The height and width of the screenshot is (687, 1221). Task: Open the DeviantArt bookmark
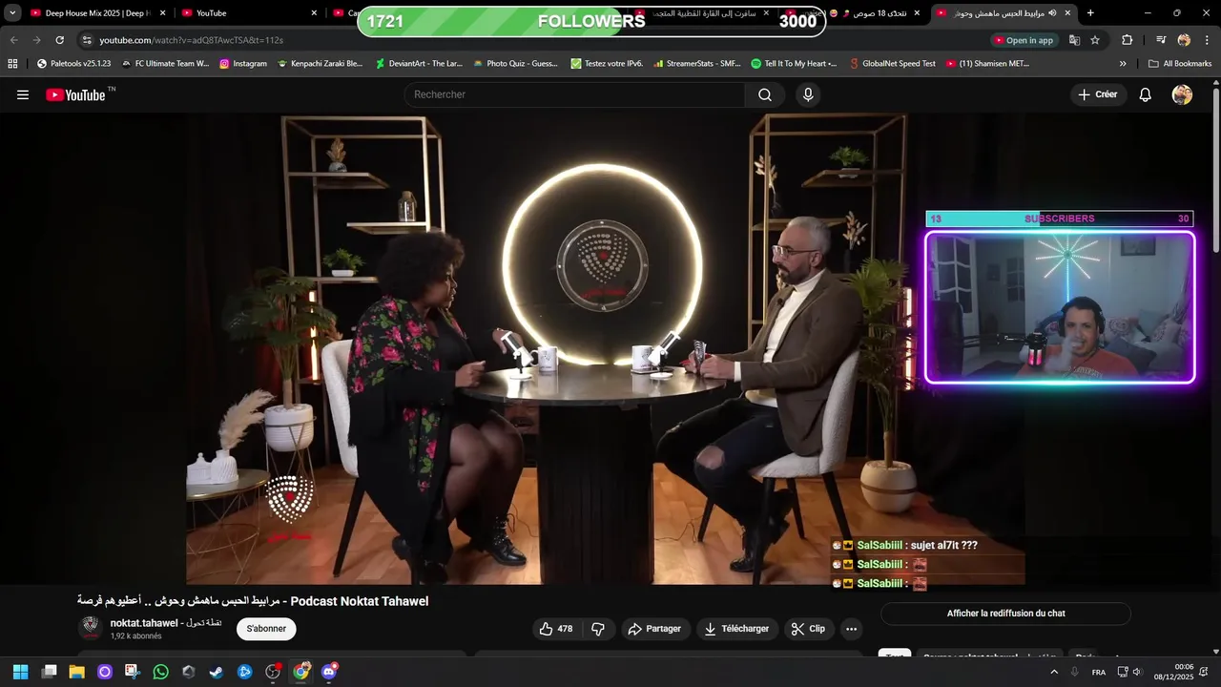[418, 64]
